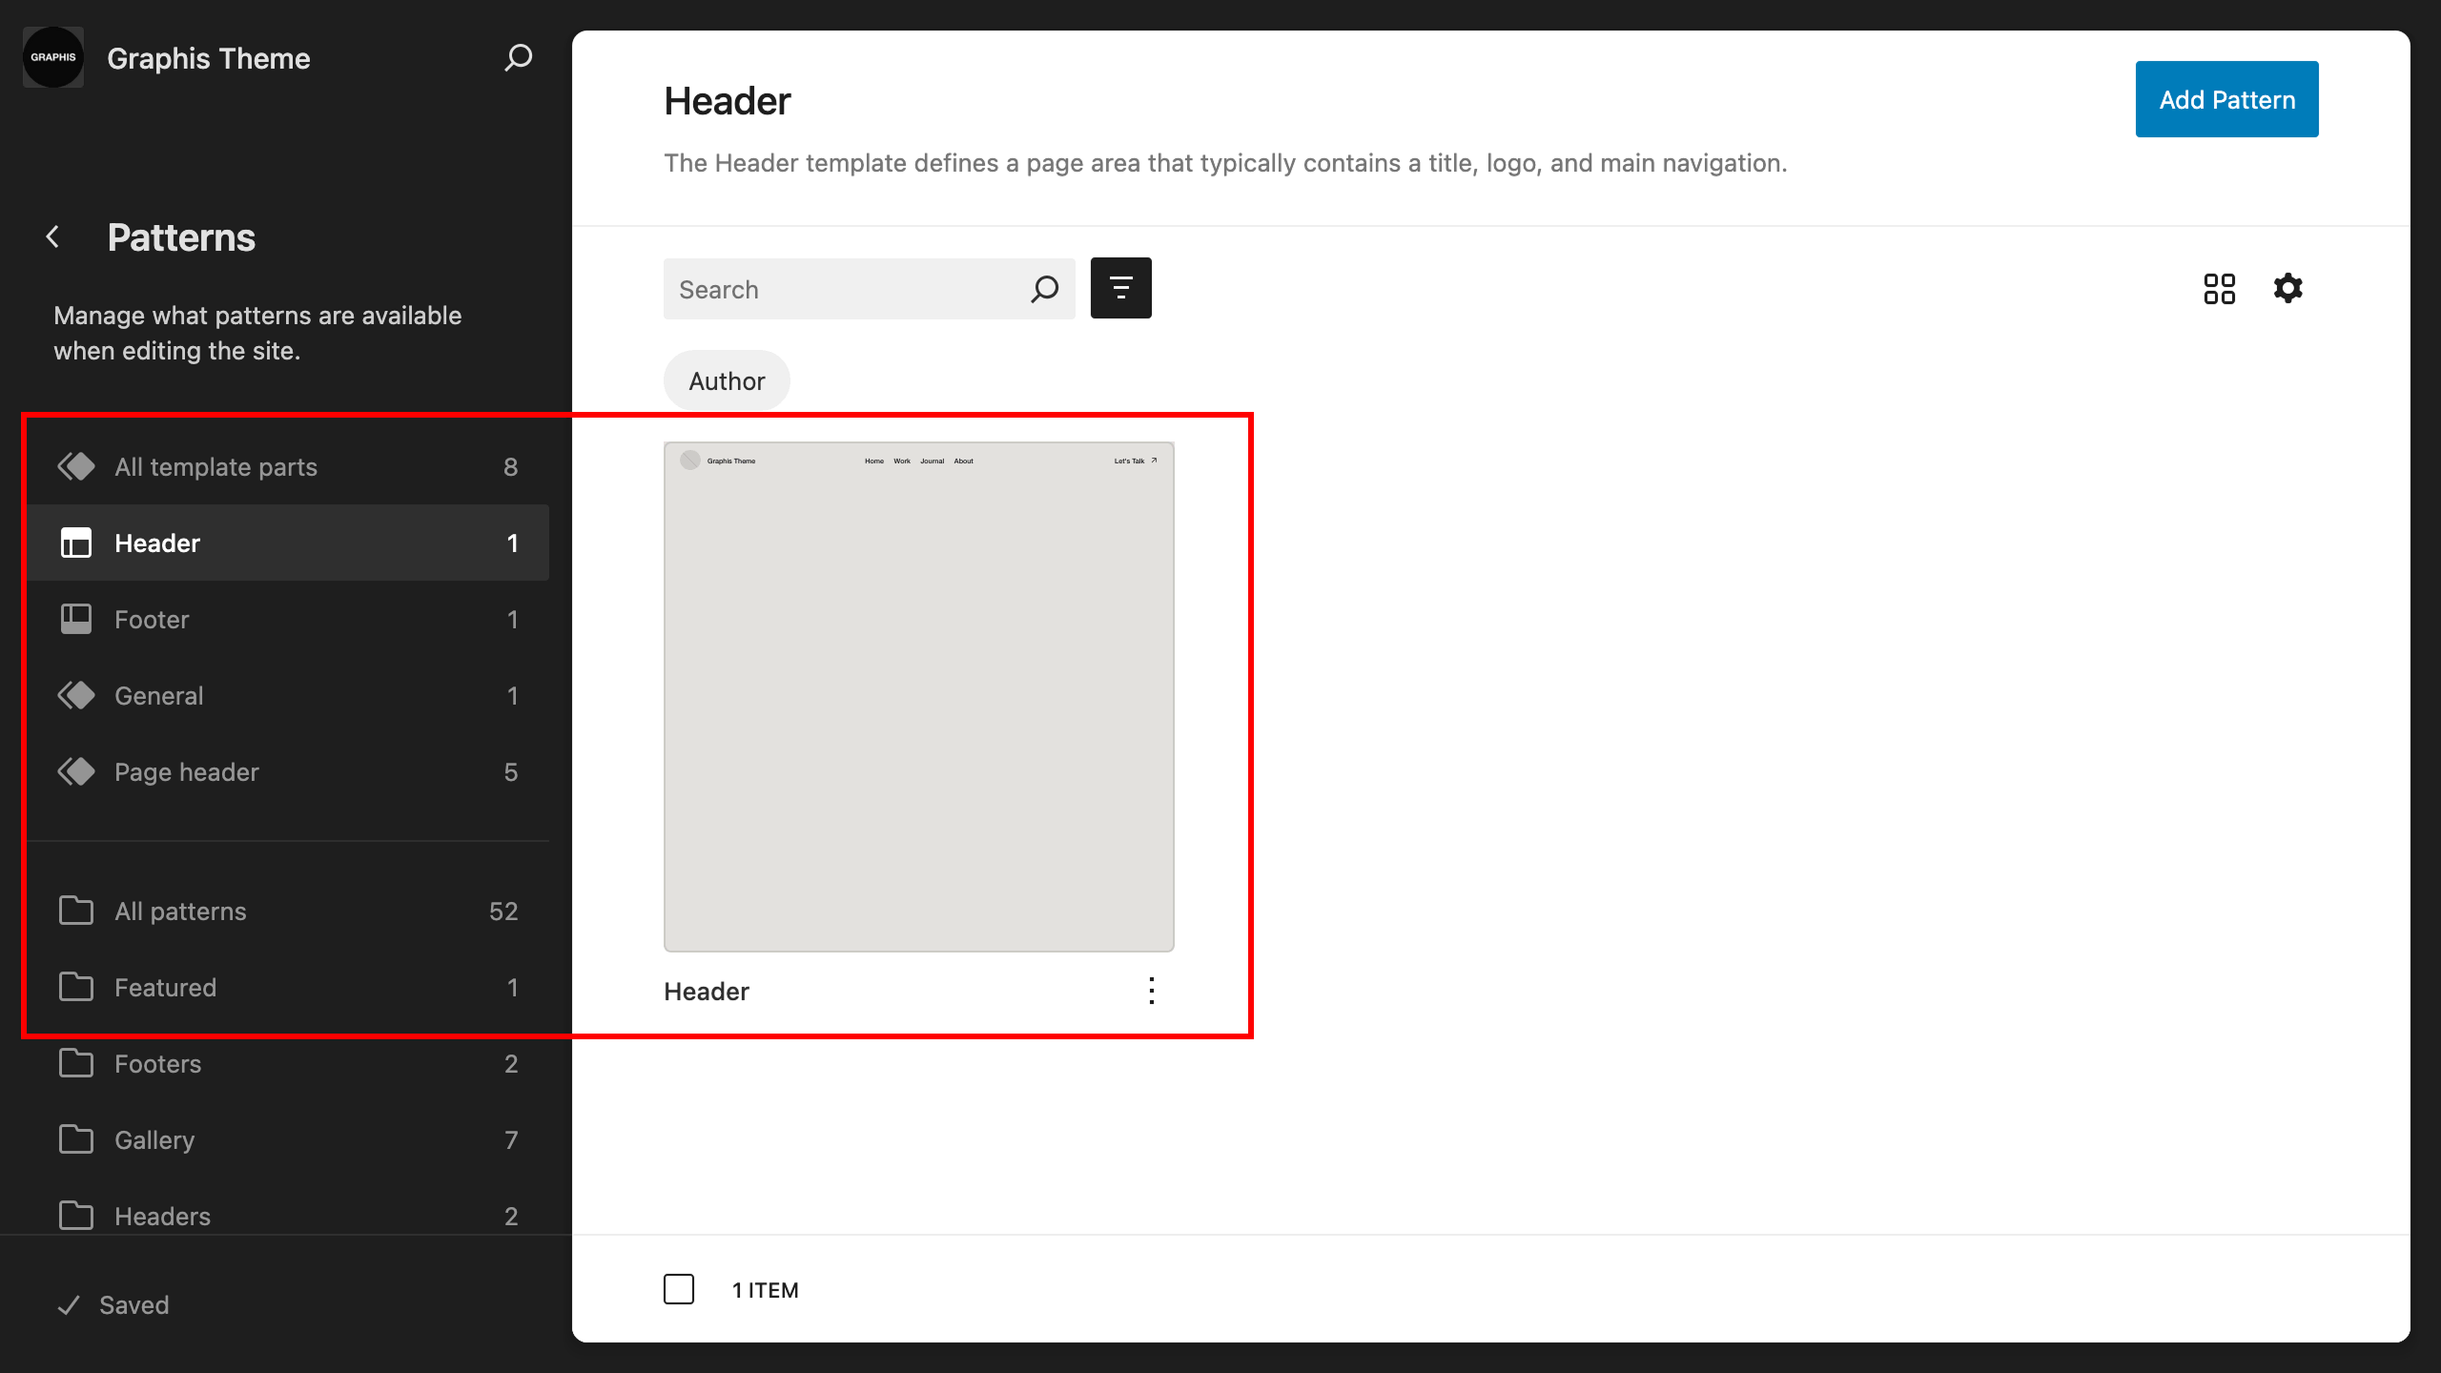Viewport: 2441px width, 1373px height.
Task: Open site search magnifier in sidebar
Action: coord(518,57)
